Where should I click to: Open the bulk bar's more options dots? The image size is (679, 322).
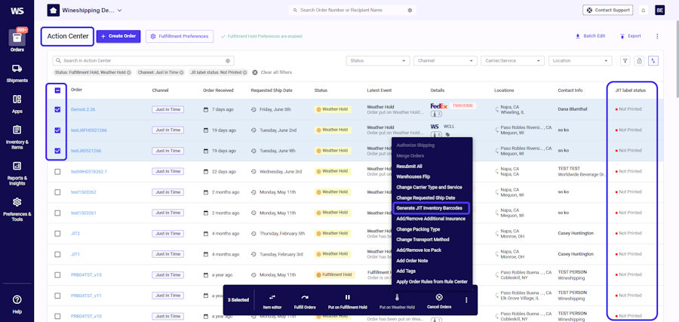pos(466,300)
